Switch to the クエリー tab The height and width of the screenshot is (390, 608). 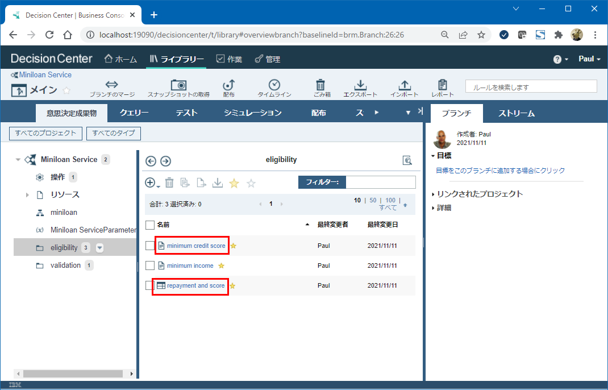(134, 113)
